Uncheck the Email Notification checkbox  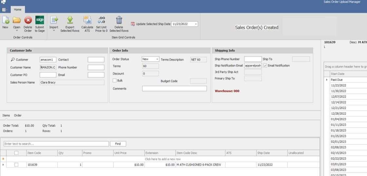pos(265,66)
